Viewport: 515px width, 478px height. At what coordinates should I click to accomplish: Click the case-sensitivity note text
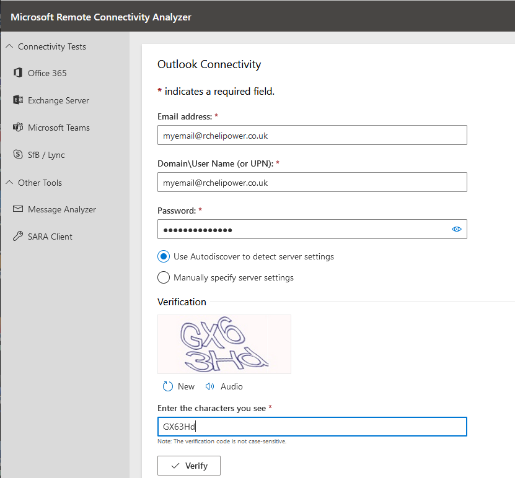point(222,441)
